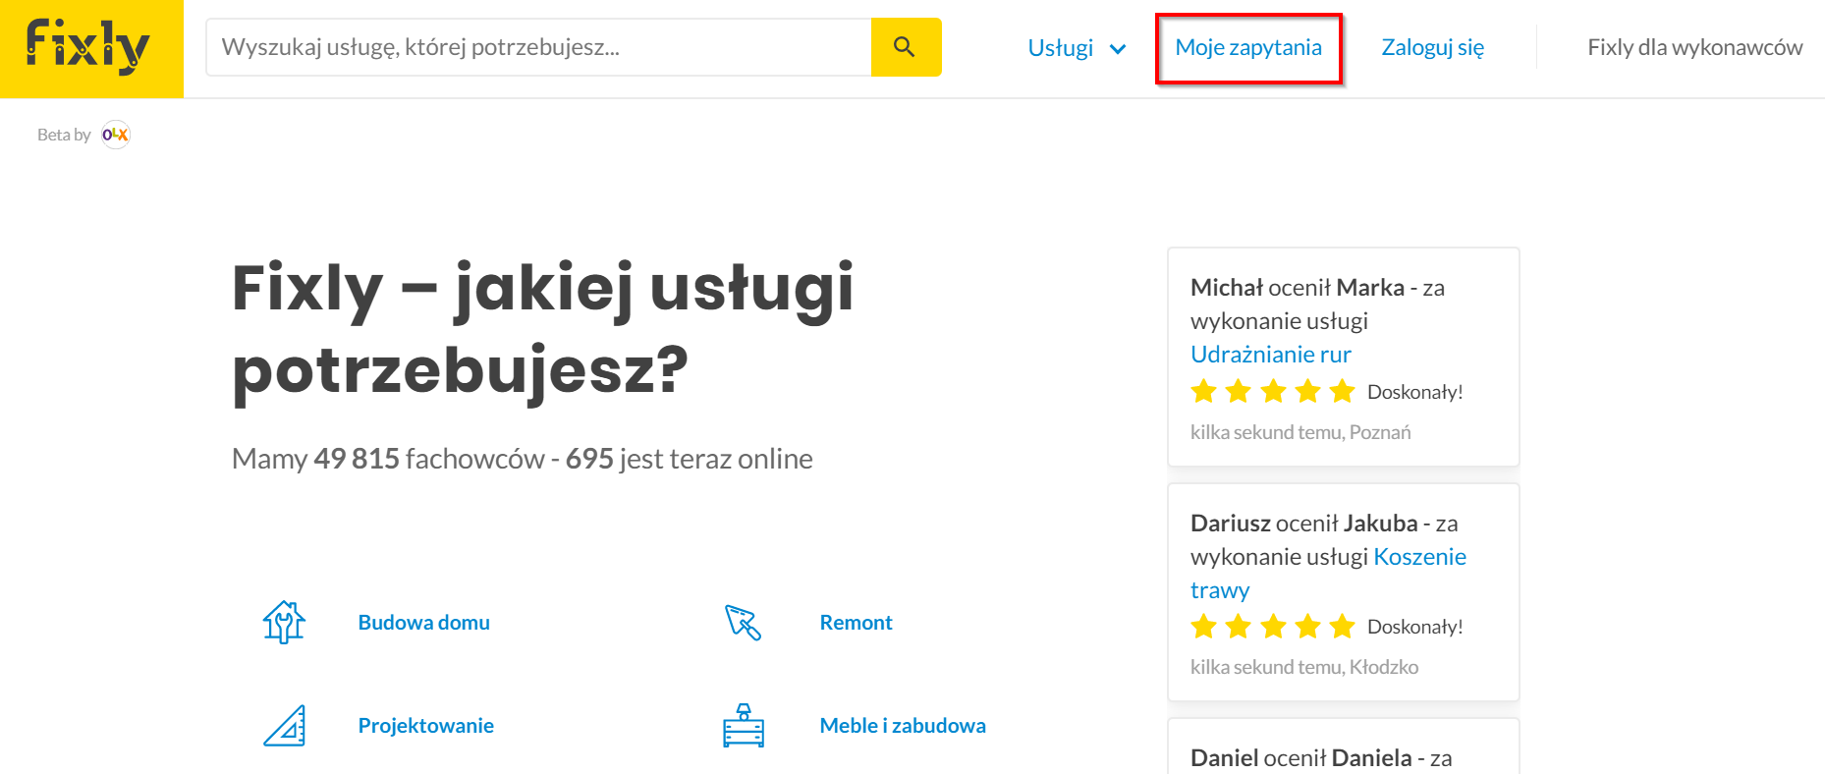This screenshot has width=1825, height=774.
Task: Select the Remont category link
Action: tap(856, 623)
